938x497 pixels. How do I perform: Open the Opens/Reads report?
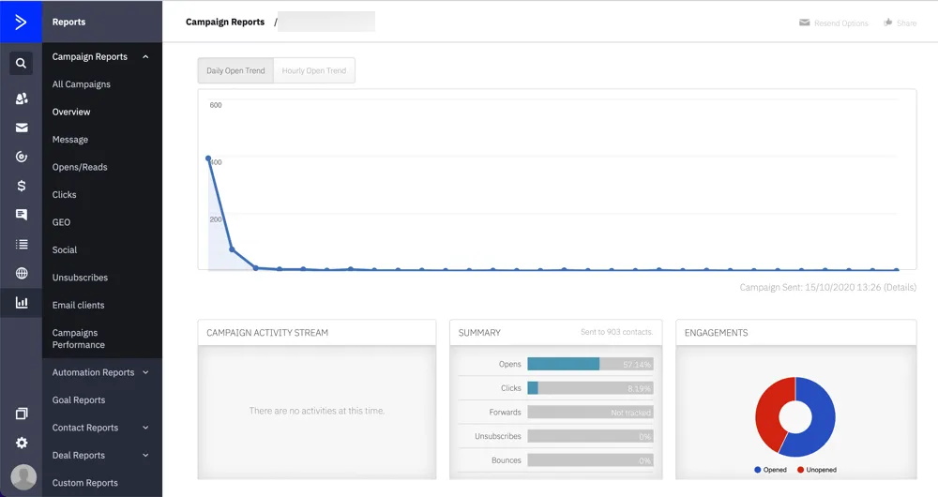click(x=80, y=167)
